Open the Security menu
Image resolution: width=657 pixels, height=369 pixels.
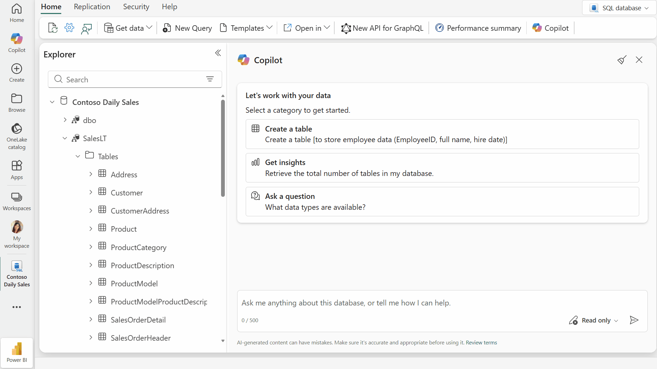point(136,6)
